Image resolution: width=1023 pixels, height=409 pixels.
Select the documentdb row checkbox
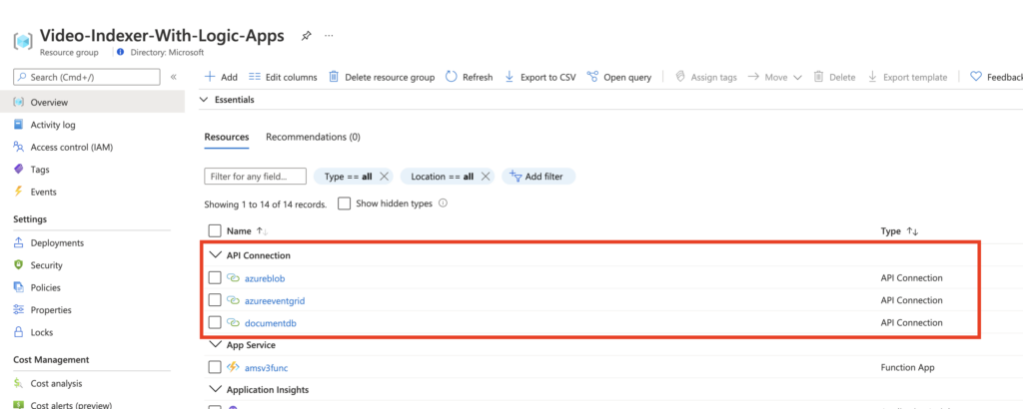pos(215,322)
